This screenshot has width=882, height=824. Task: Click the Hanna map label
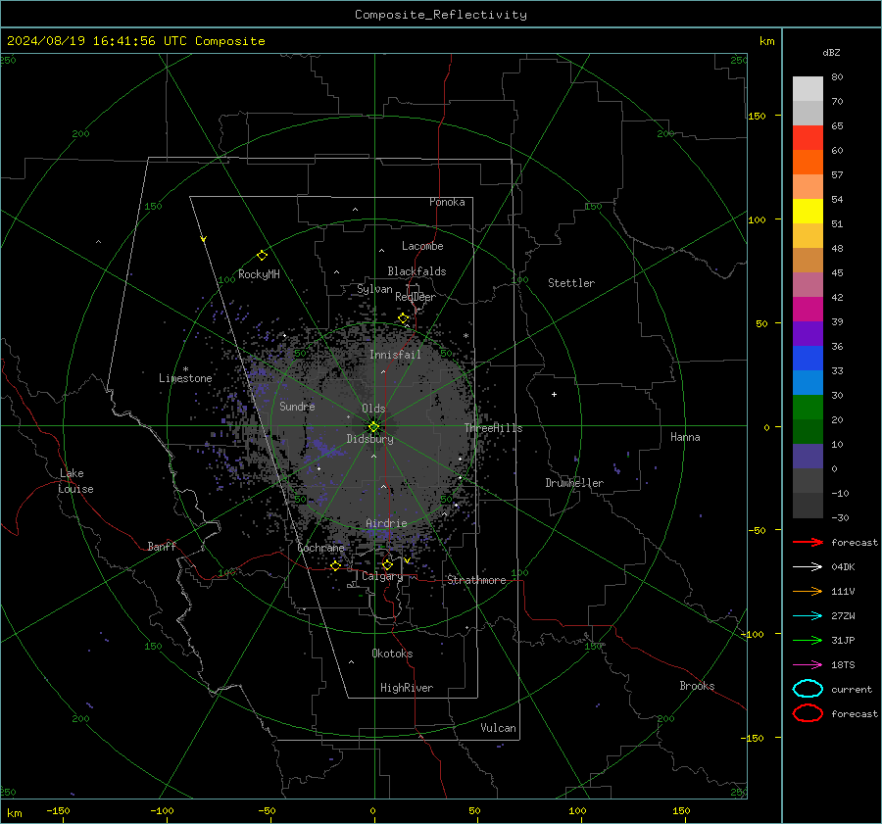click(685, 437)
